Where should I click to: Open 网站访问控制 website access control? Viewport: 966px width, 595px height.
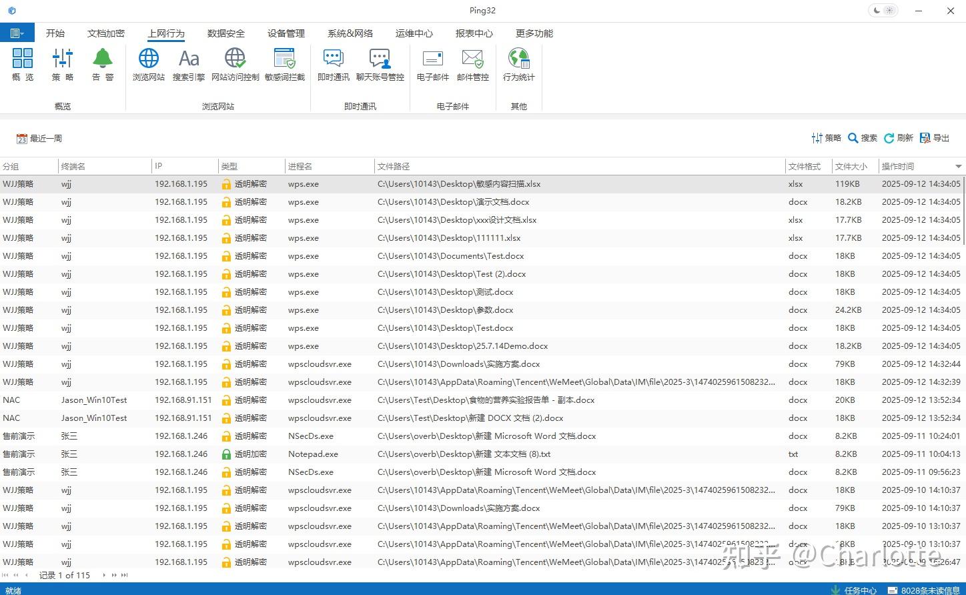(x=235, y=65)
